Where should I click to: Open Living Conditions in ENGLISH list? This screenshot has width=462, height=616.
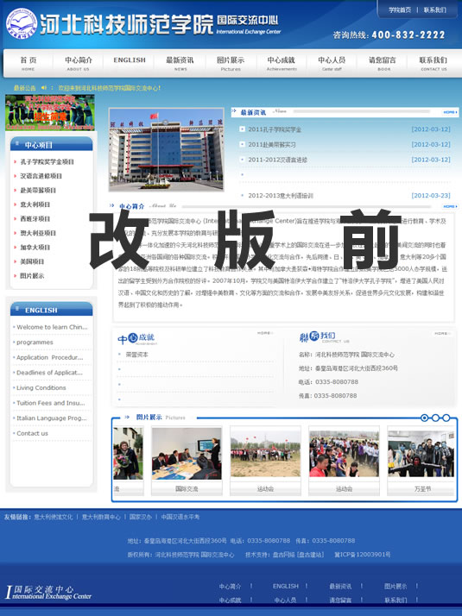pos(41,387)
